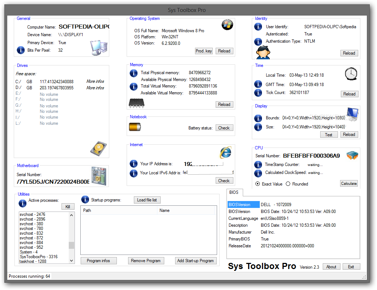Click info icon beside GMT Time
Viewport: 377px width, 290px height.
[x=258, y=84]
